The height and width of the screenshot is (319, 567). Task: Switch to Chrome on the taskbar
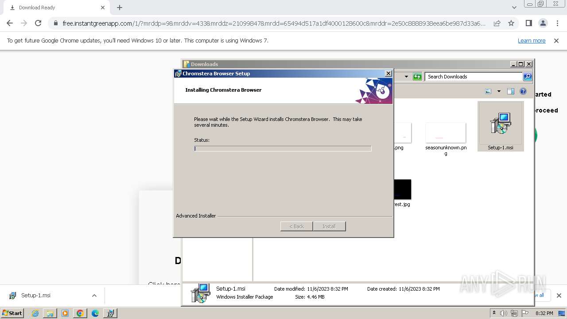click(80, 313)
